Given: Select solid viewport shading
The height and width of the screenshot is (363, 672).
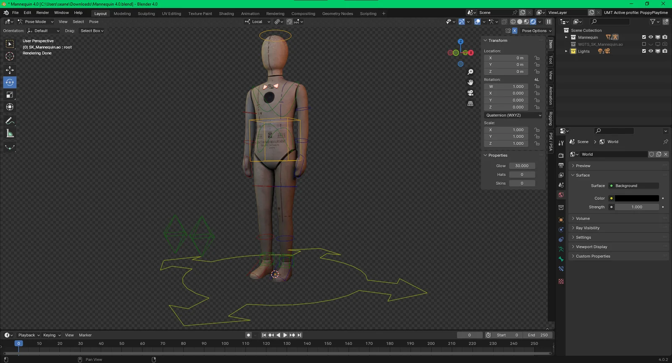Looking at the screenshot, I should click(520, 22).
